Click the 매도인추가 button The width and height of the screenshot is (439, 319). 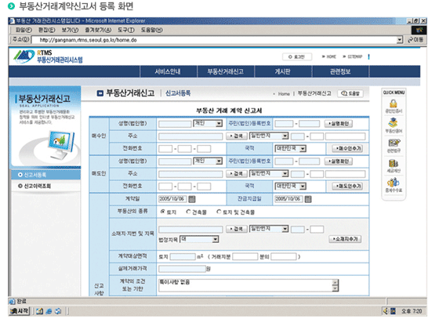click(x=347, y=186)
